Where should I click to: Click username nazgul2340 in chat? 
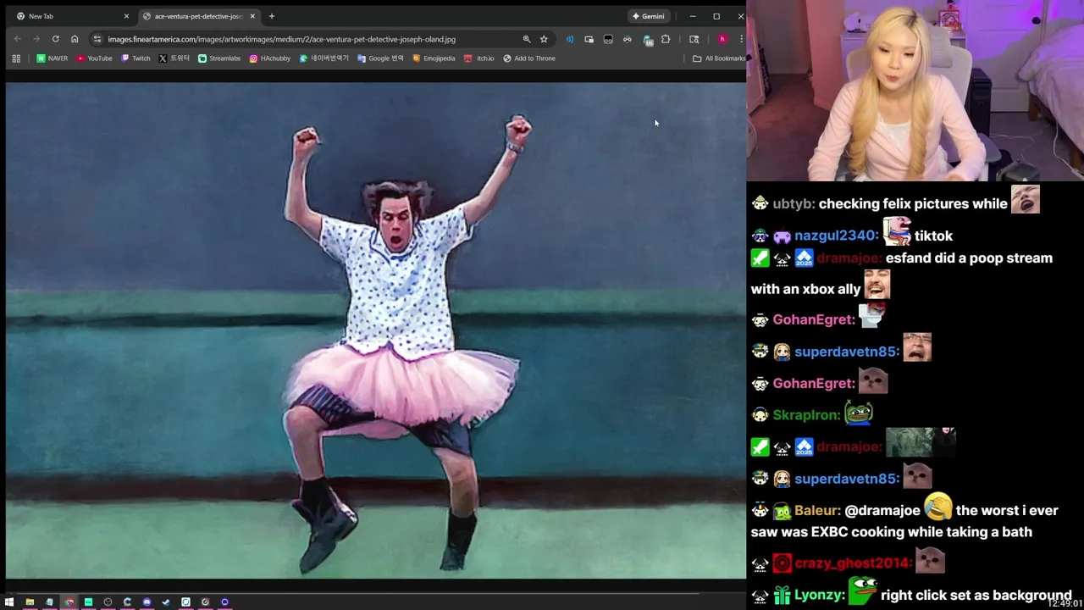[835, 236]
